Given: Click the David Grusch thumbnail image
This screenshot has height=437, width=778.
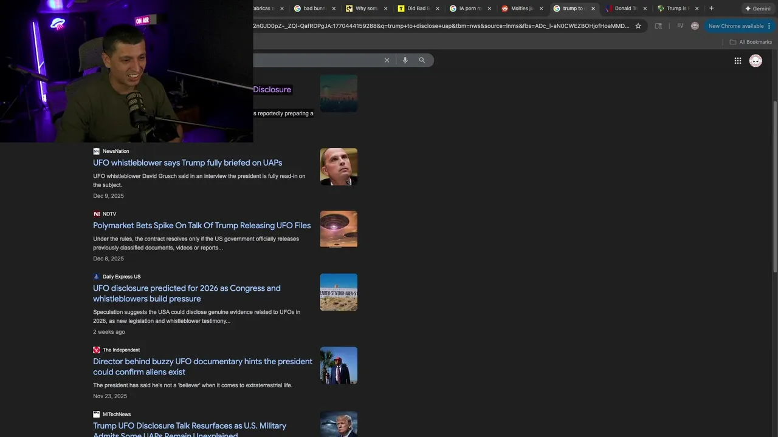Looking at the screenshot, I should point(339,167).
